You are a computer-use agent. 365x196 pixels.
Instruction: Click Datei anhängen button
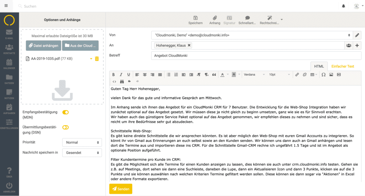pos(43,46)
